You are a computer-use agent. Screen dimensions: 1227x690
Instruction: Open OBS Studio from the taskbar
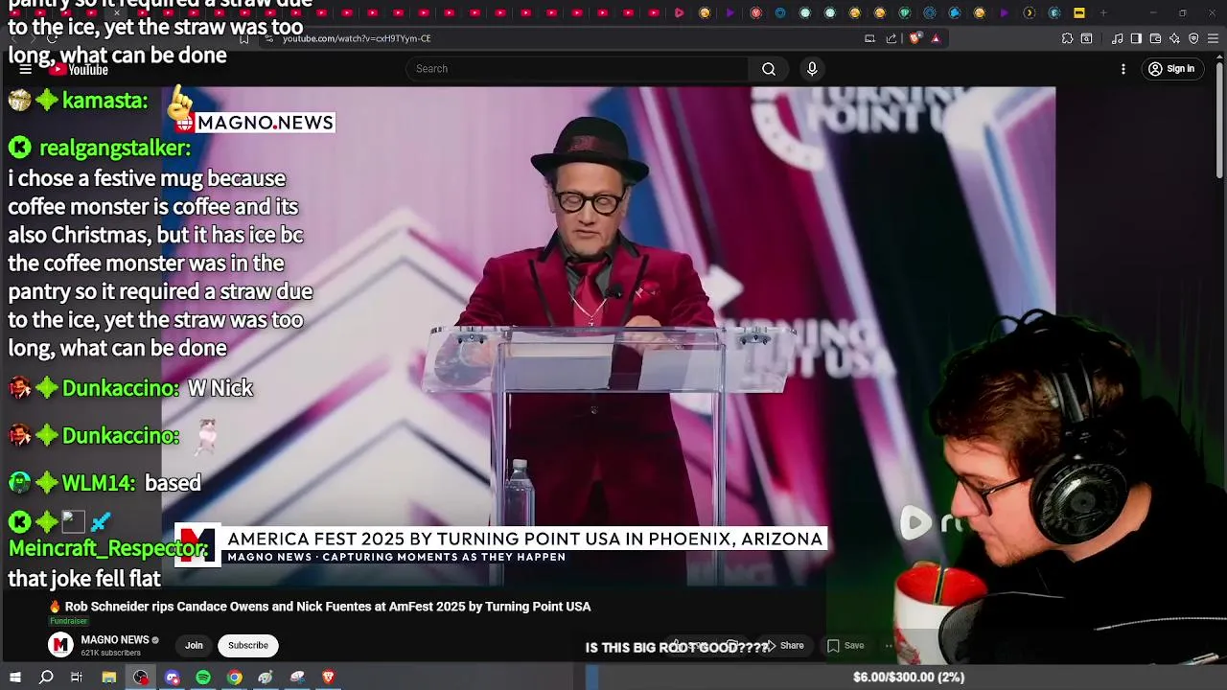pos(141,678)
